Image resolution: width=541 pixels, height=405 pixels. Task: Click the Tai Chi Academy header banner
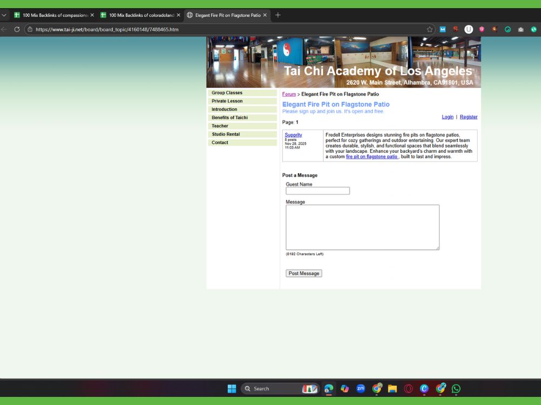[x=344, y=62]
